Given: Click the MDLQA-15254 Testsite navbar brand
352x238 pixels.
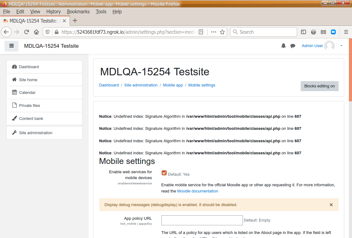Looking at the screenshot, I should click(51, 46).
